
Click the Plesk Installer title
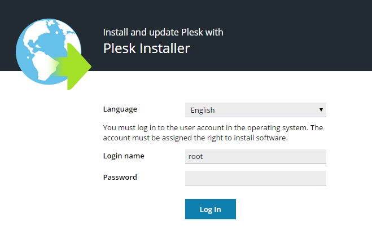click(147, 48)
